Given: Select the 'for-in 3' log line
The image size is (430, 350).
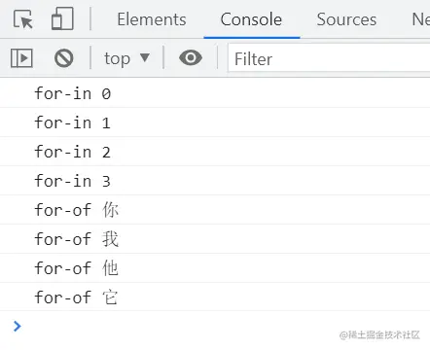Looking at the screenshot, I should pyautogui.click(x=215, y=181).
